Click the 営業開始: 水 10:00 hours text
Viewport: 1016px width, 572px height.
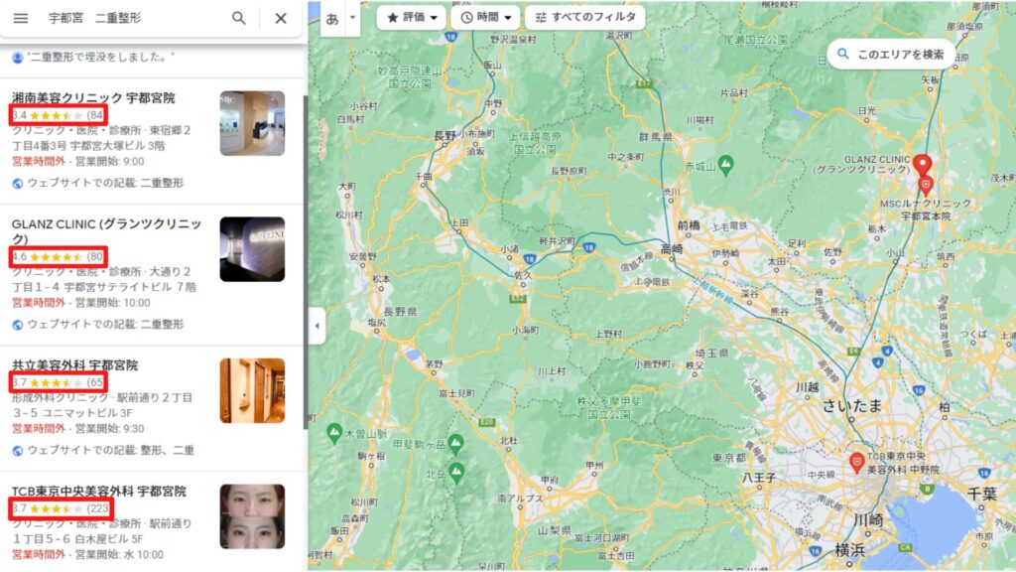point(119,554)
